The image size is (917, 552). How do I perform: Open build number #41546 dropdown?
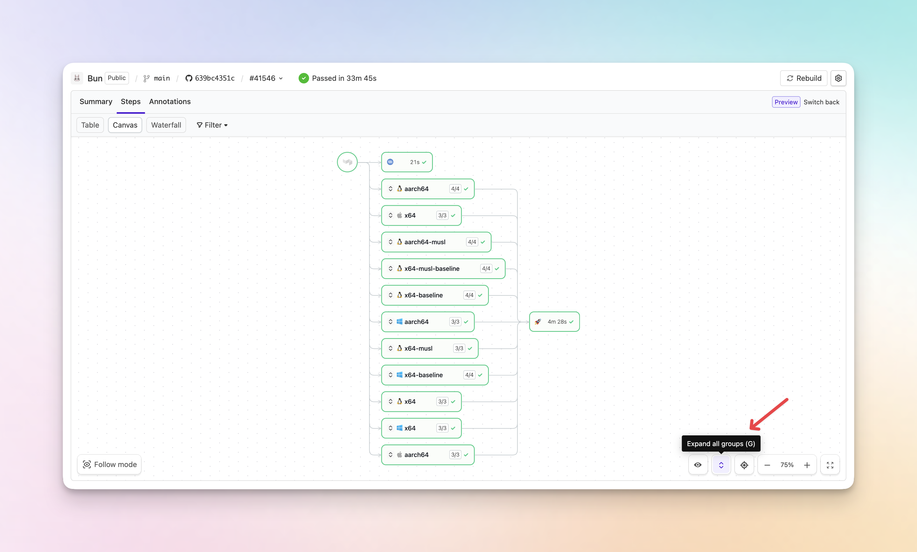[x=266, y=78]
